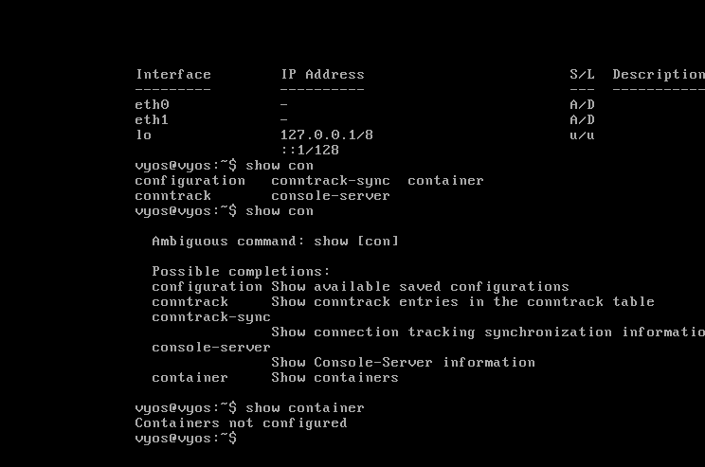Click the Ambiguous command error message
This screenshot has height=467, width=705.
coord(275,241)
